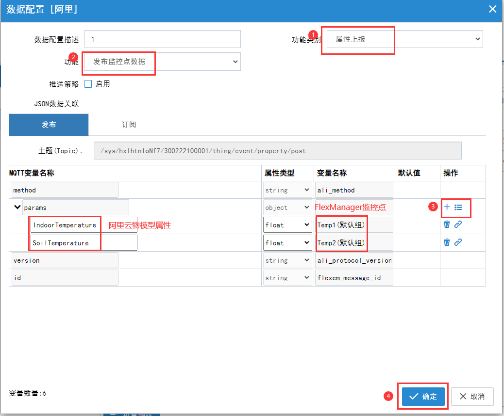
Task: Delete the IndoorTemperature row with trash icon
Action: pyautogui.click(x=447, y=224)
